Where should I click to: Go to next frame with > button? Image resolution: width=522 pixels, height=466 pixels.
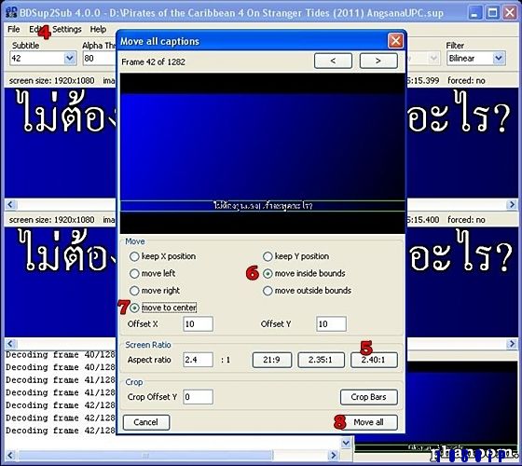(378, 61)
